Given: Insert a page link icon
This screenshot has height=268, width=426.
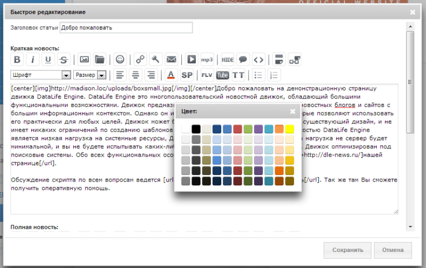Looking at the screenshot, I should pos(295,59).
